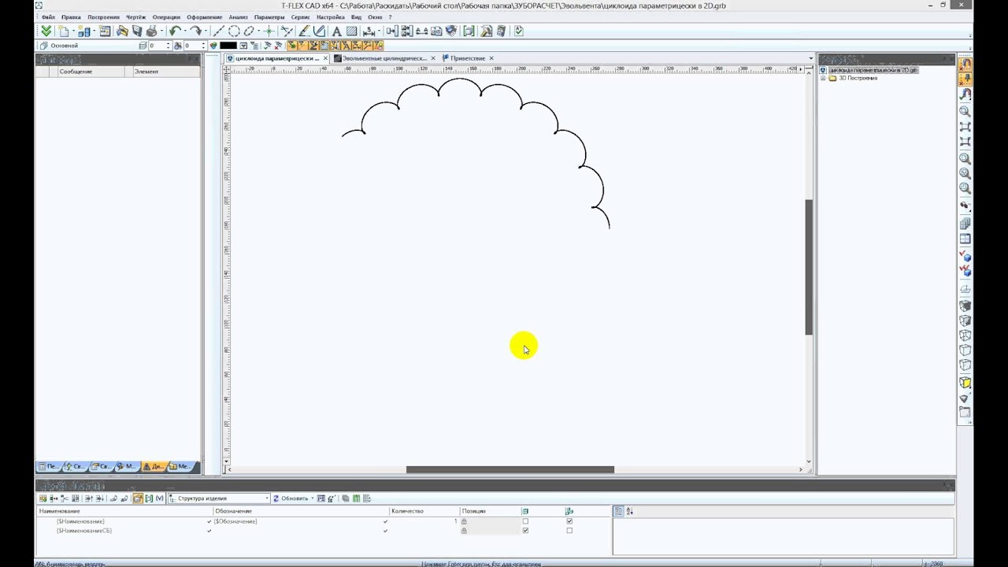Click the ruler drawing tool icon

[x=304, y=31]
